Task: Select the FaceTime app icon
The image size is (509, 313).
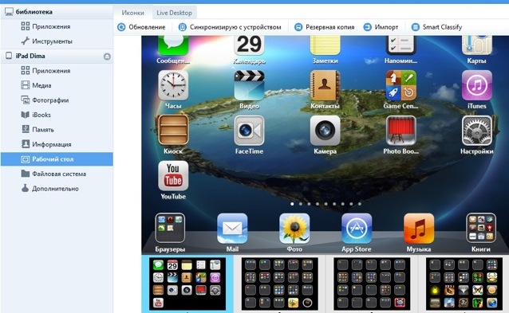Action: coord(249,131)
